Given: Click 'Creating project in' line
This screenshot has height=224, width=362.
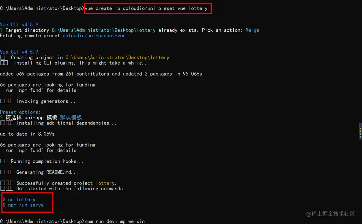Looking at the screenshot, I should point(86,57).
